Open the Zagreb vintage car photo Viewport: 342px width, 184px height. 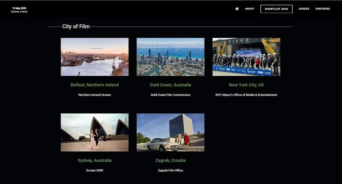170,132
